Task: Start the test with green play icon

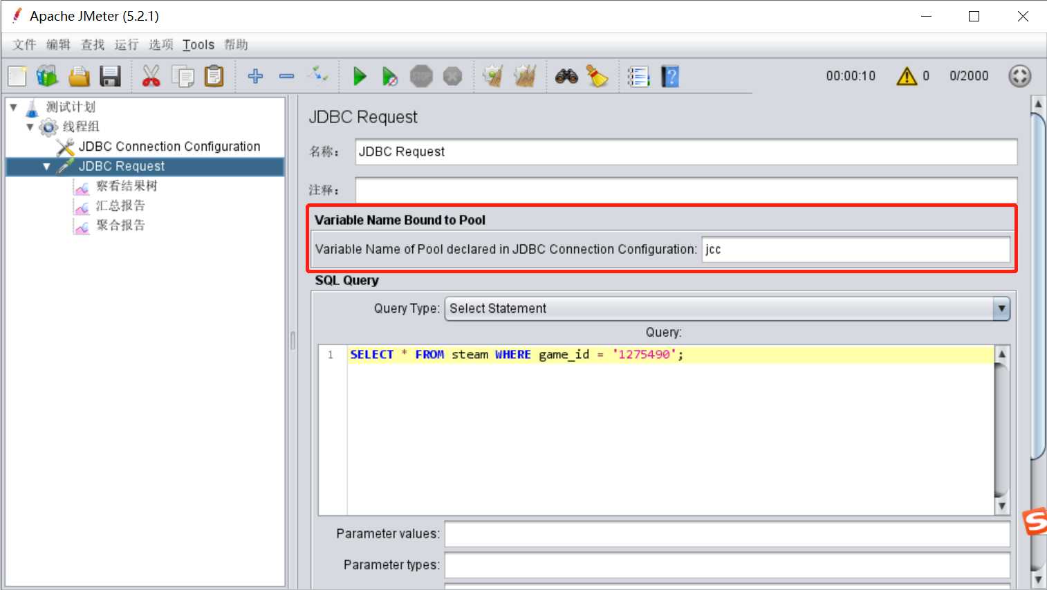Action: [360, 76]
